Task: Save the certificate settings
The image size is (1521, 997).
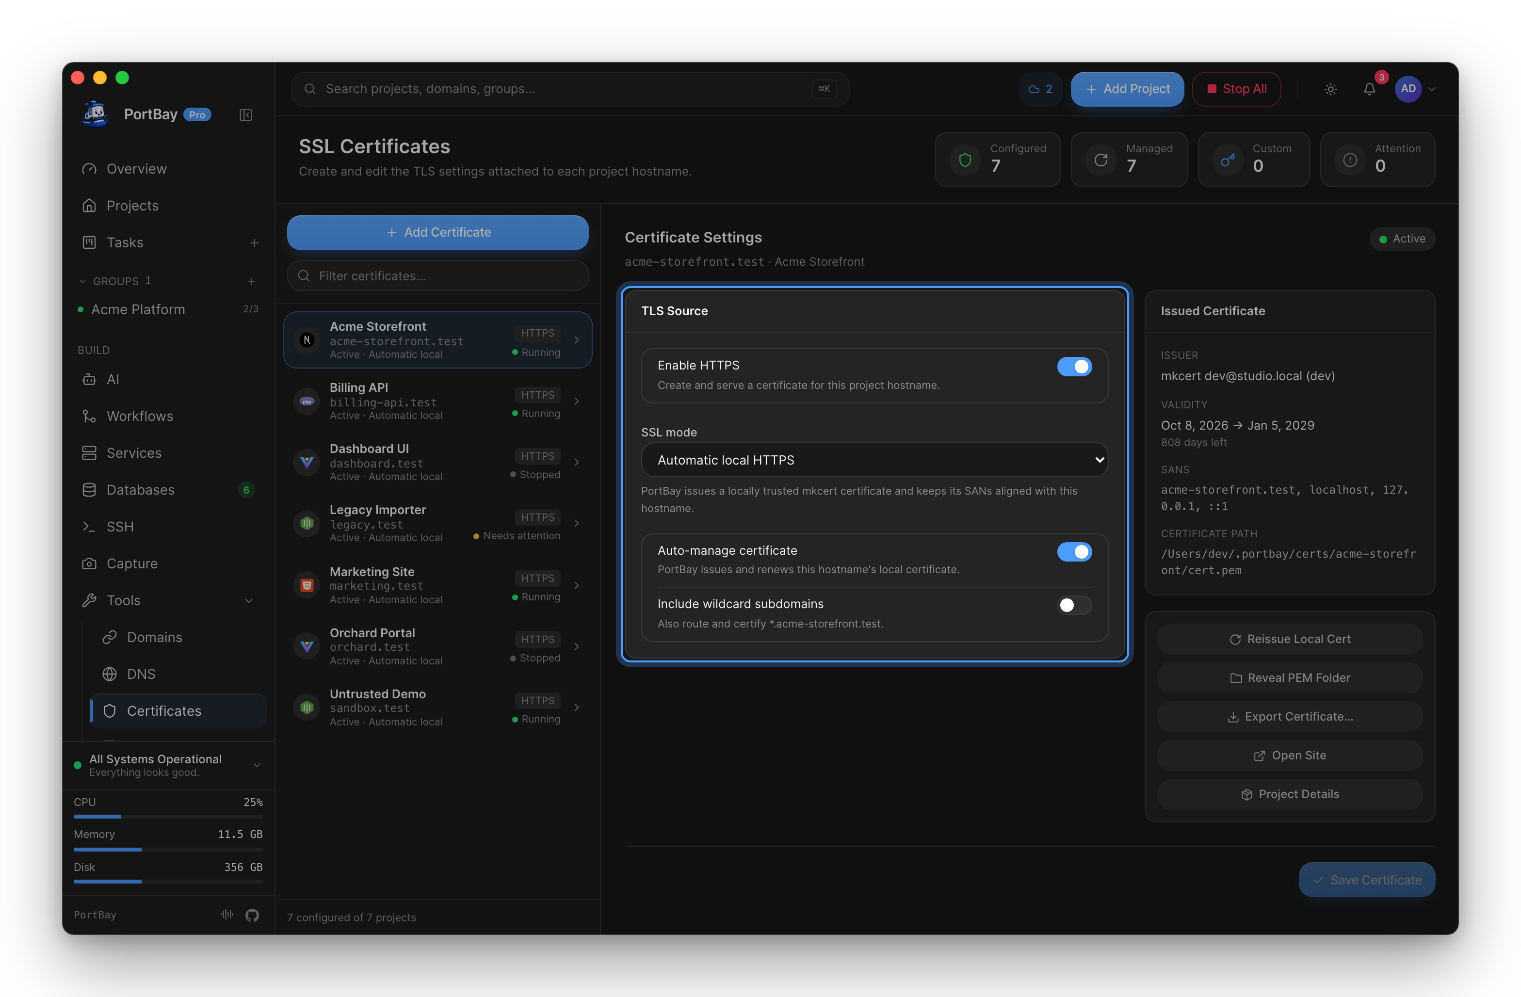Action: tap(1367, 880)
